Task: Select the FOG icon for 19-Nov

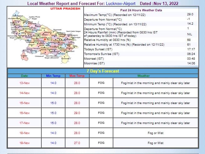Action: click(x=101, y=143)
